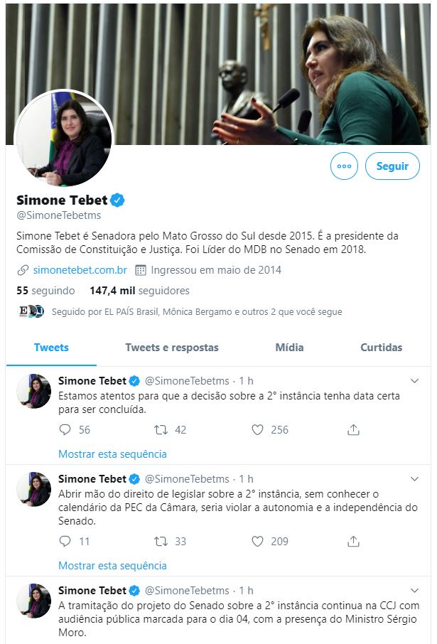Switch to the Mídia tab

point(290,348)
